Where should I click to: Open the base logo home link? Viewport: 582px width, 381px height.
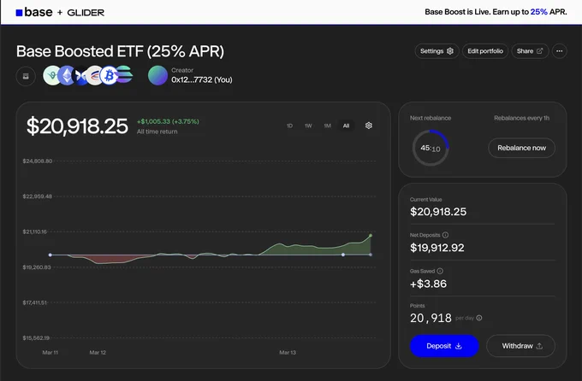pos(34,12)
